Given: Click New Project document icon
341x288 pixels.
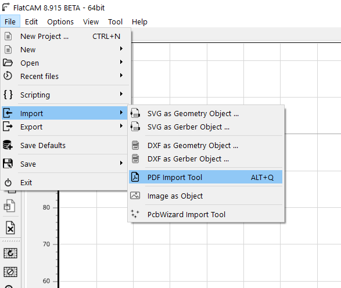Looking at the screenshot, I should tap(8, 37).
